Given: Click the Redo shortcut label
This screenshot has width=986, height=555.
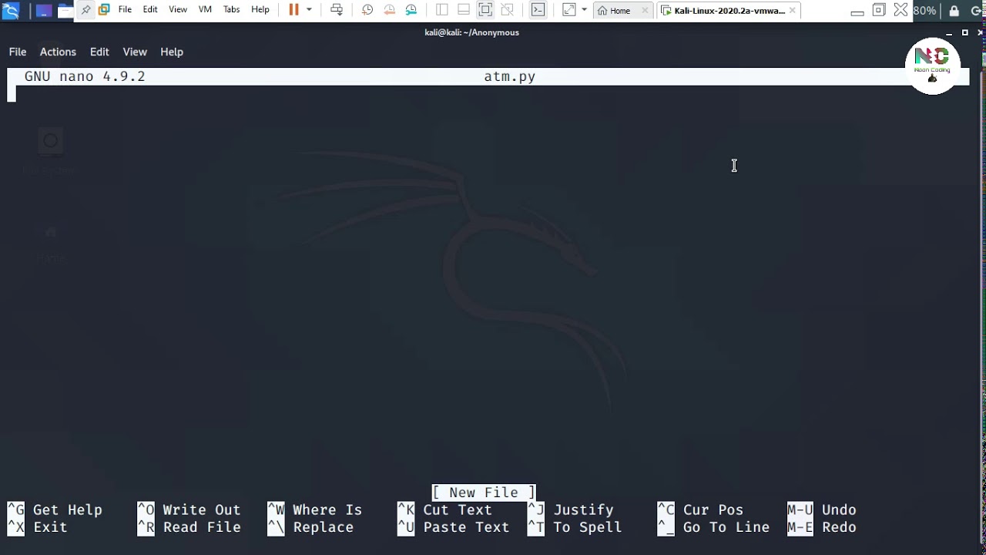Looking at the screenshot, I should pyautogui.click(x=839, y=527).
